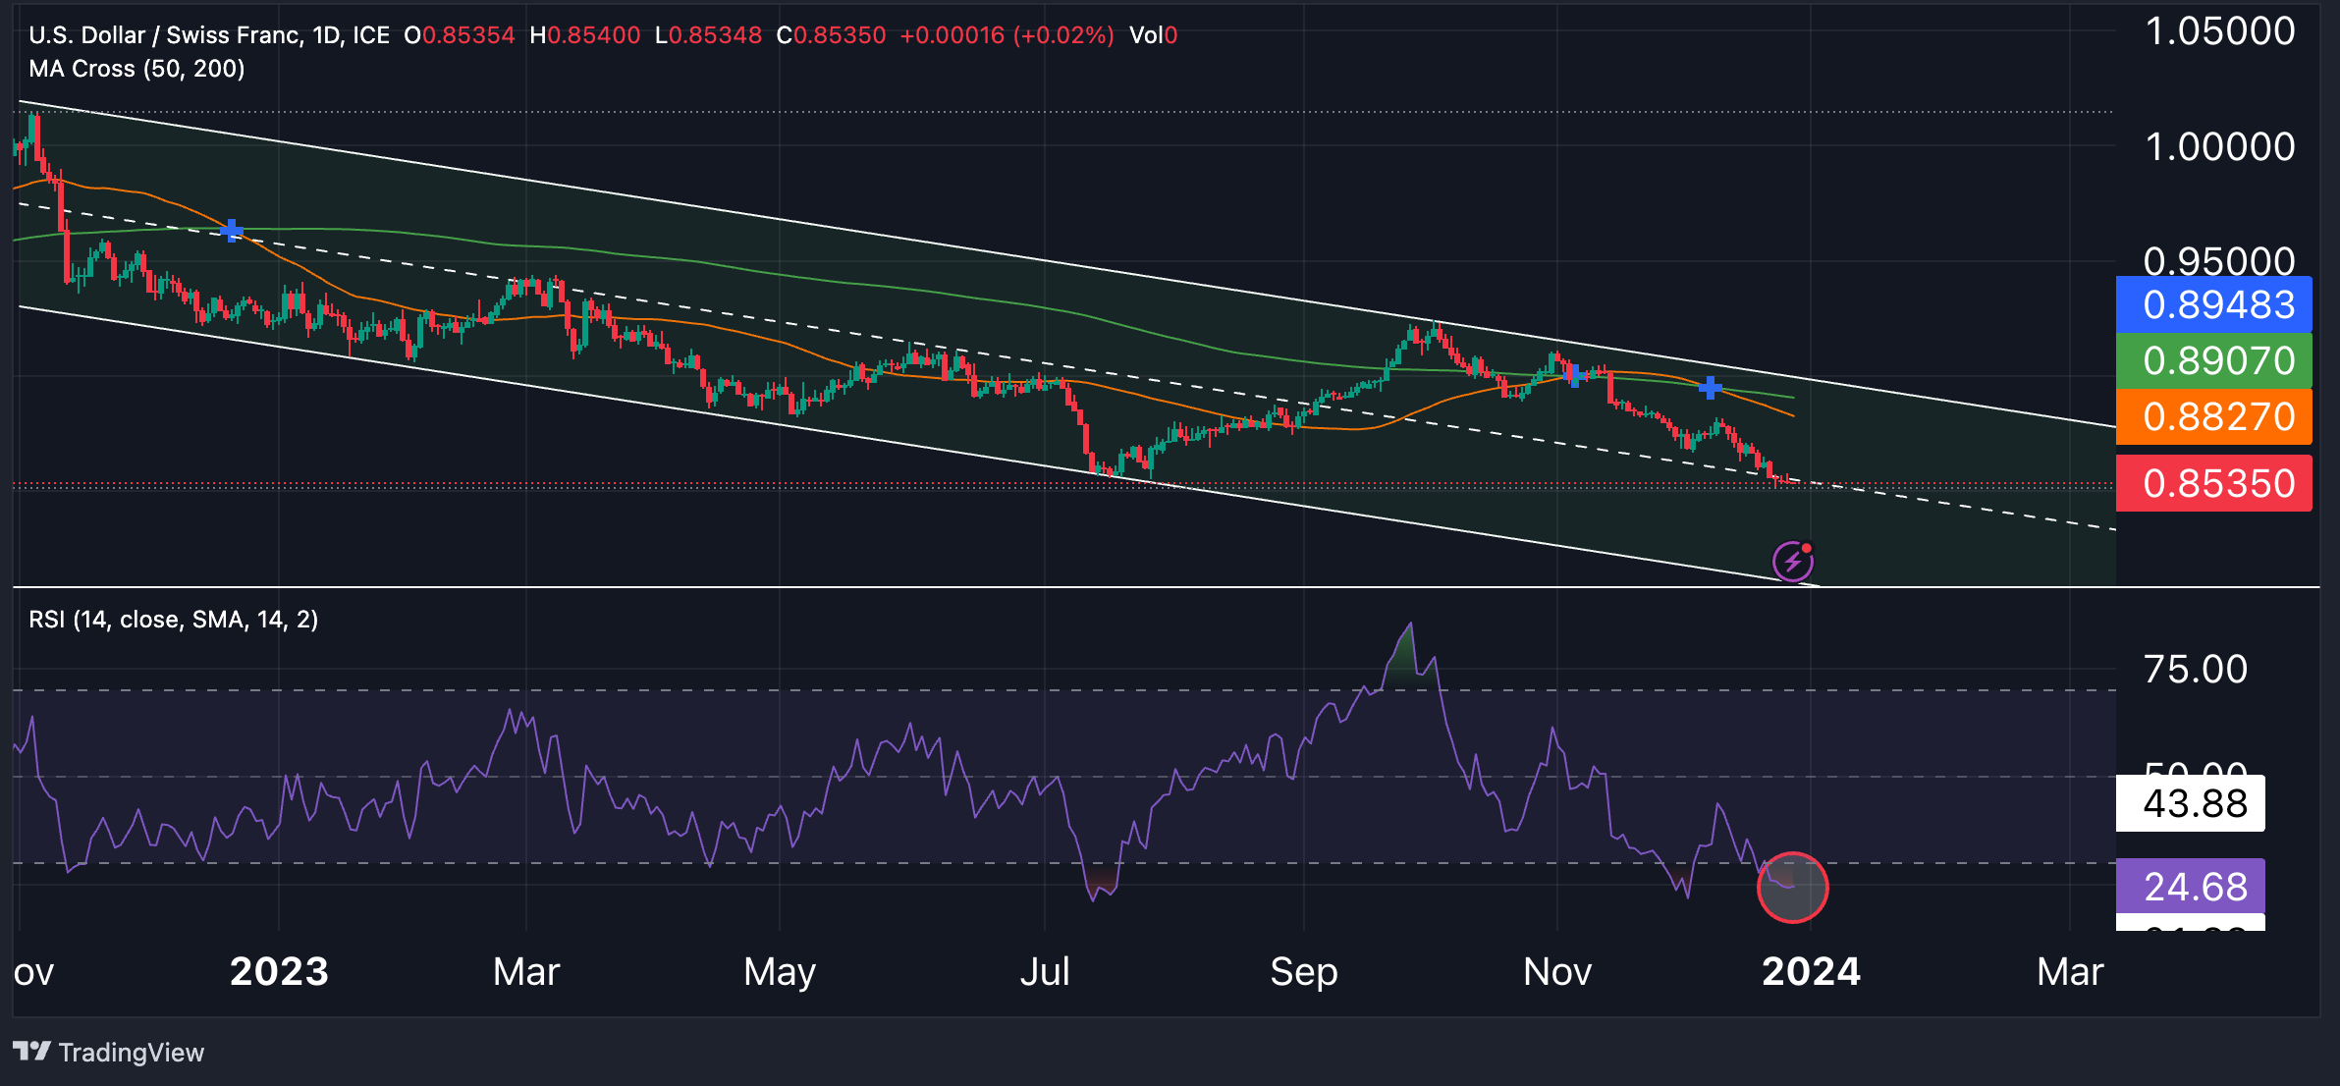Click the 1.00000 price scale label
2340x1086 pixels.
(2219, 147)
